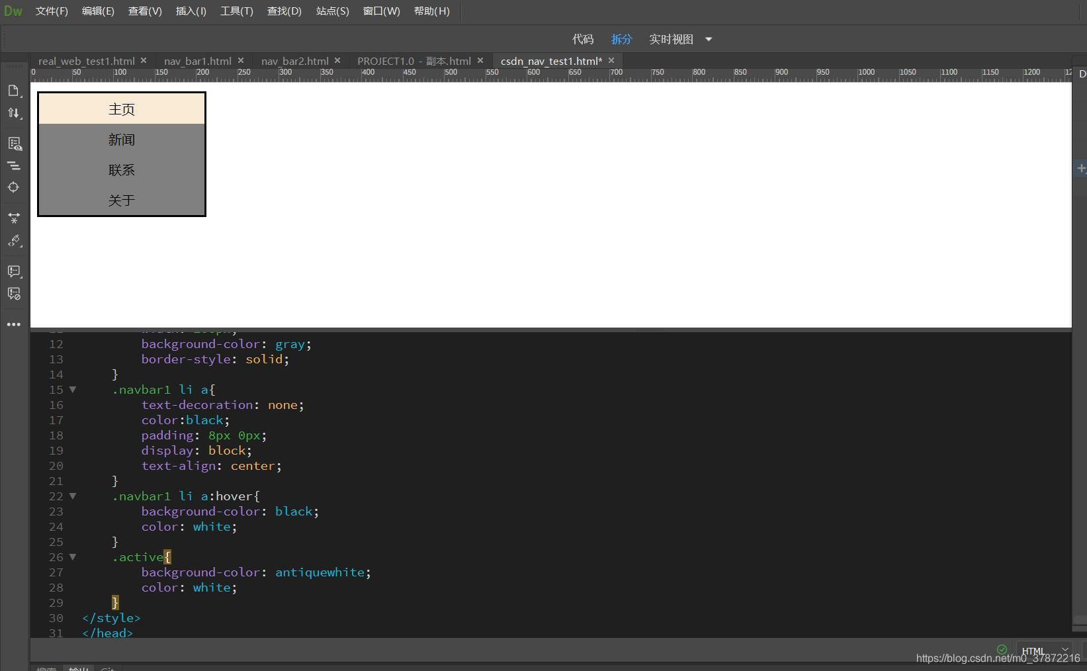Click the 关于 link in preview

(x=122, y=201)
